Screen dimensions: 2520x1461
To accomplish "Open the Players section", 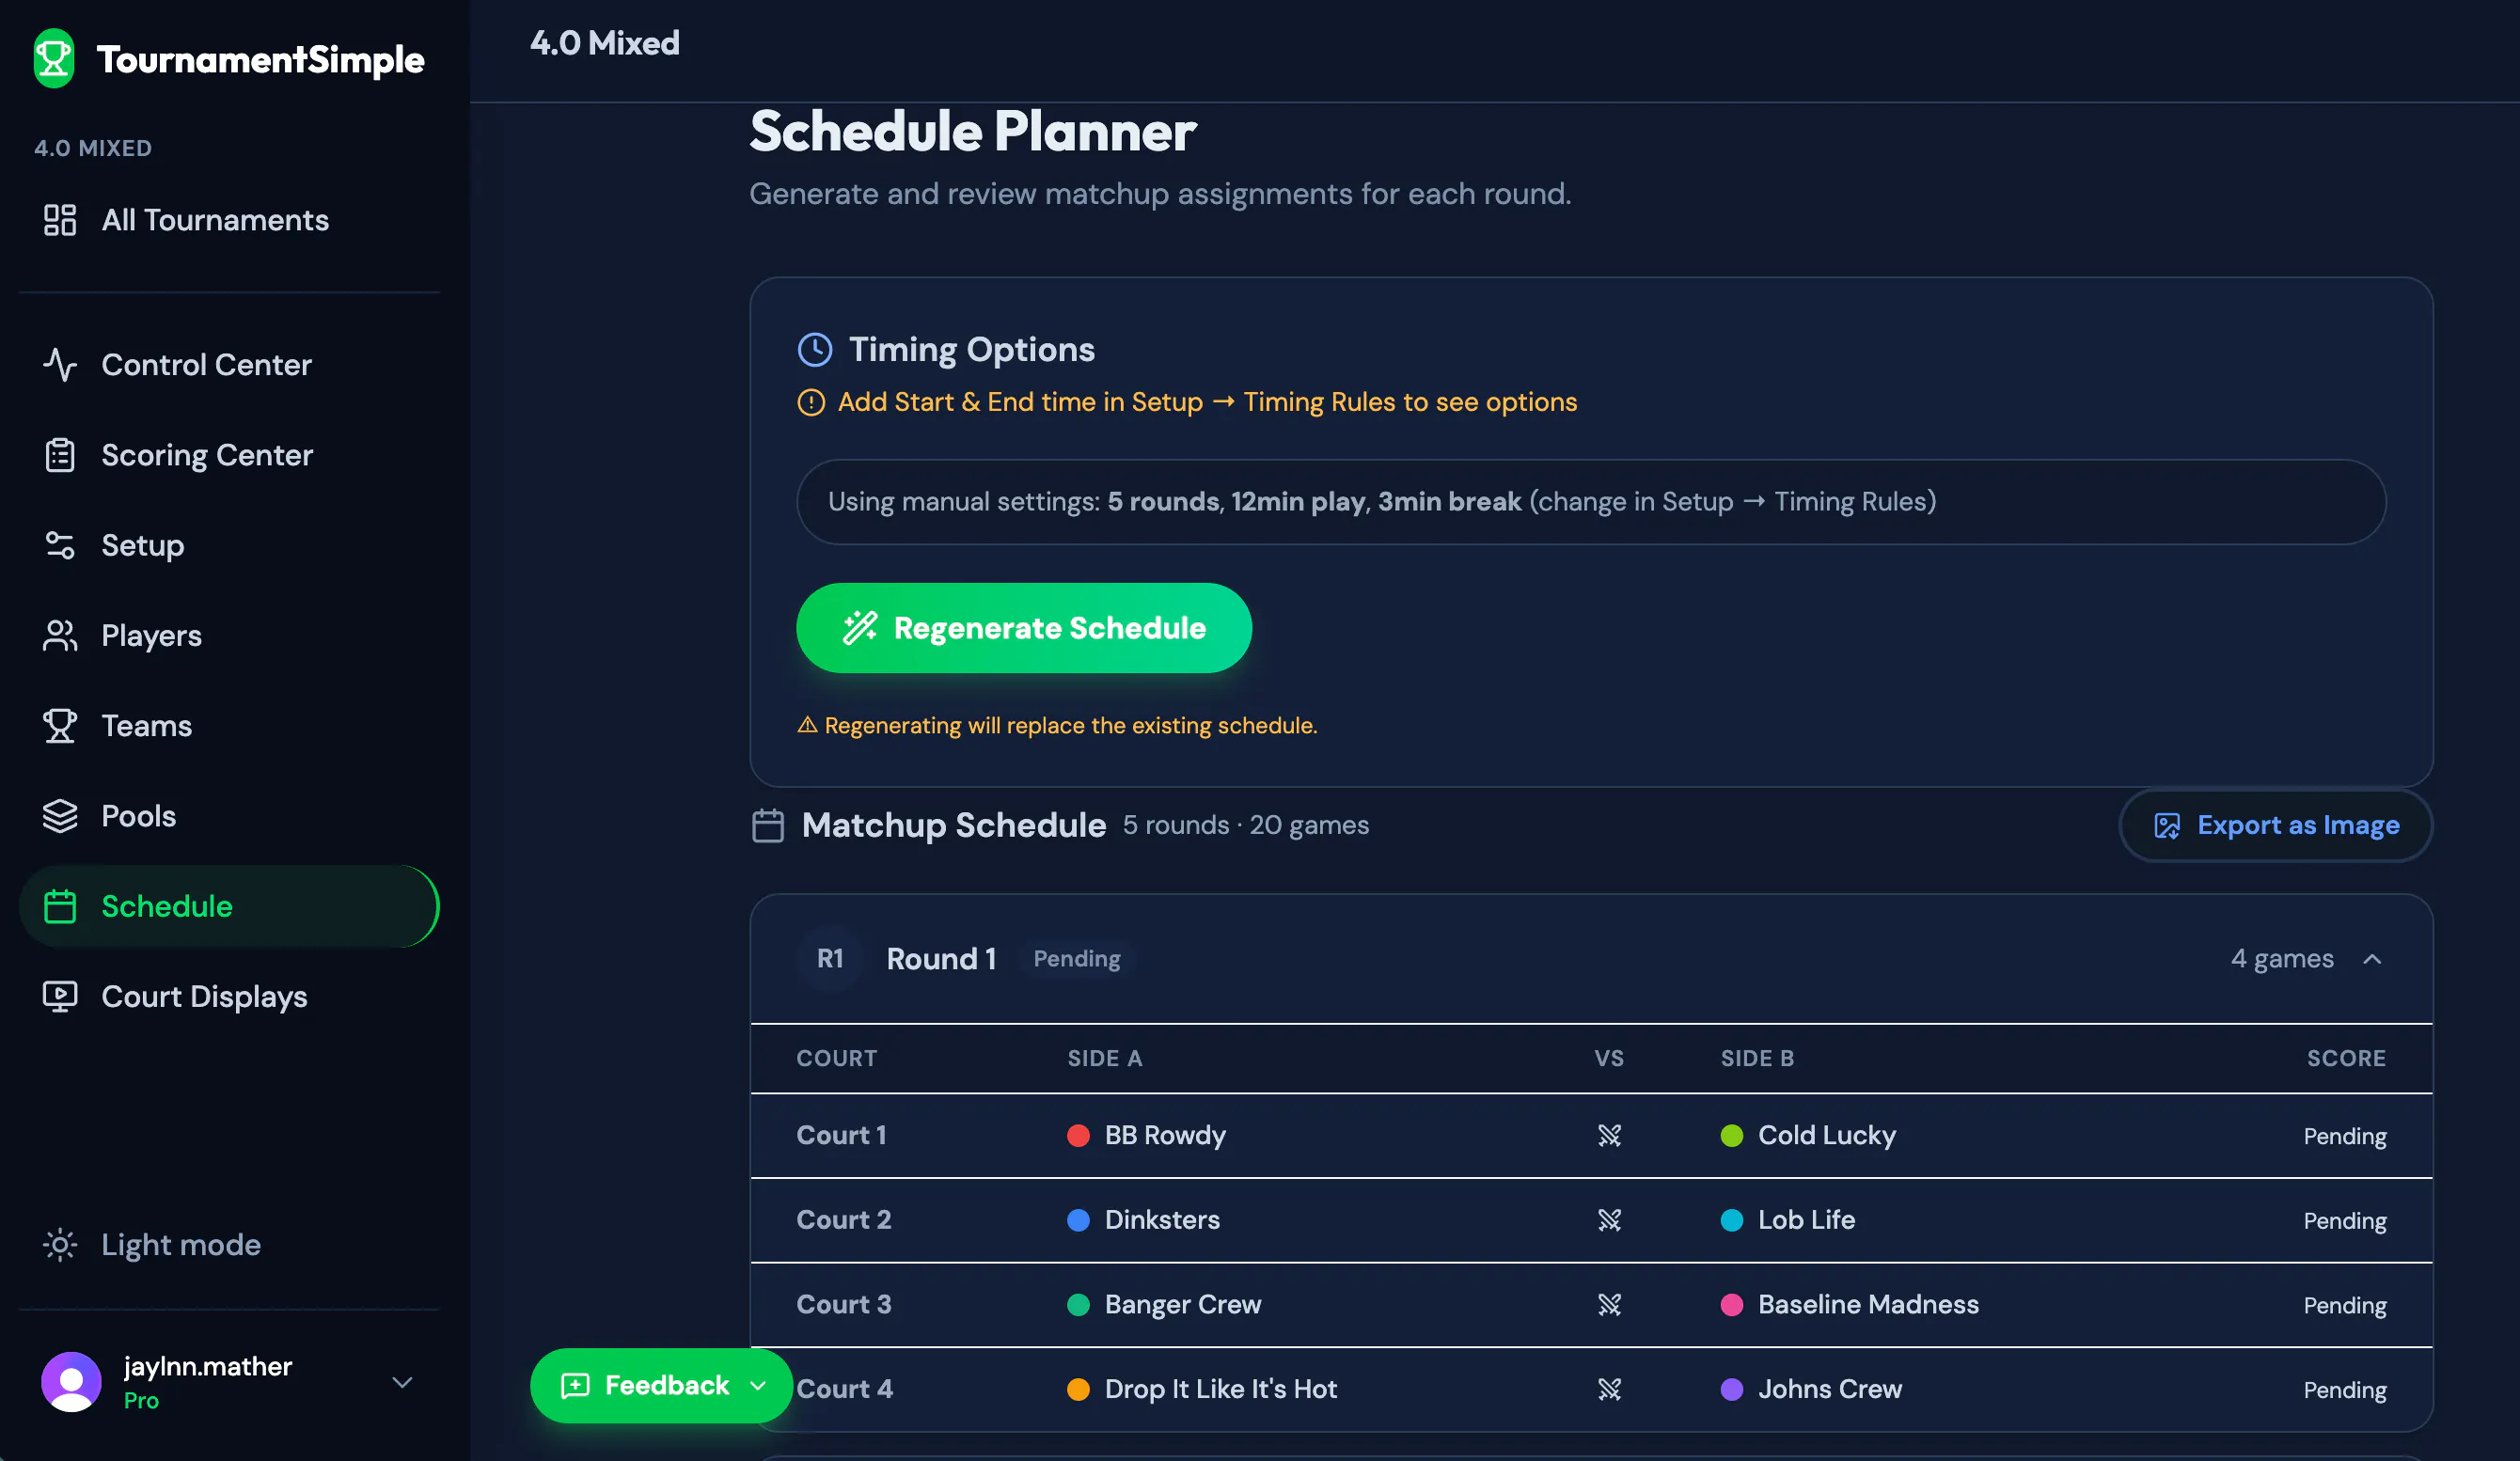I will coord(229,635).
